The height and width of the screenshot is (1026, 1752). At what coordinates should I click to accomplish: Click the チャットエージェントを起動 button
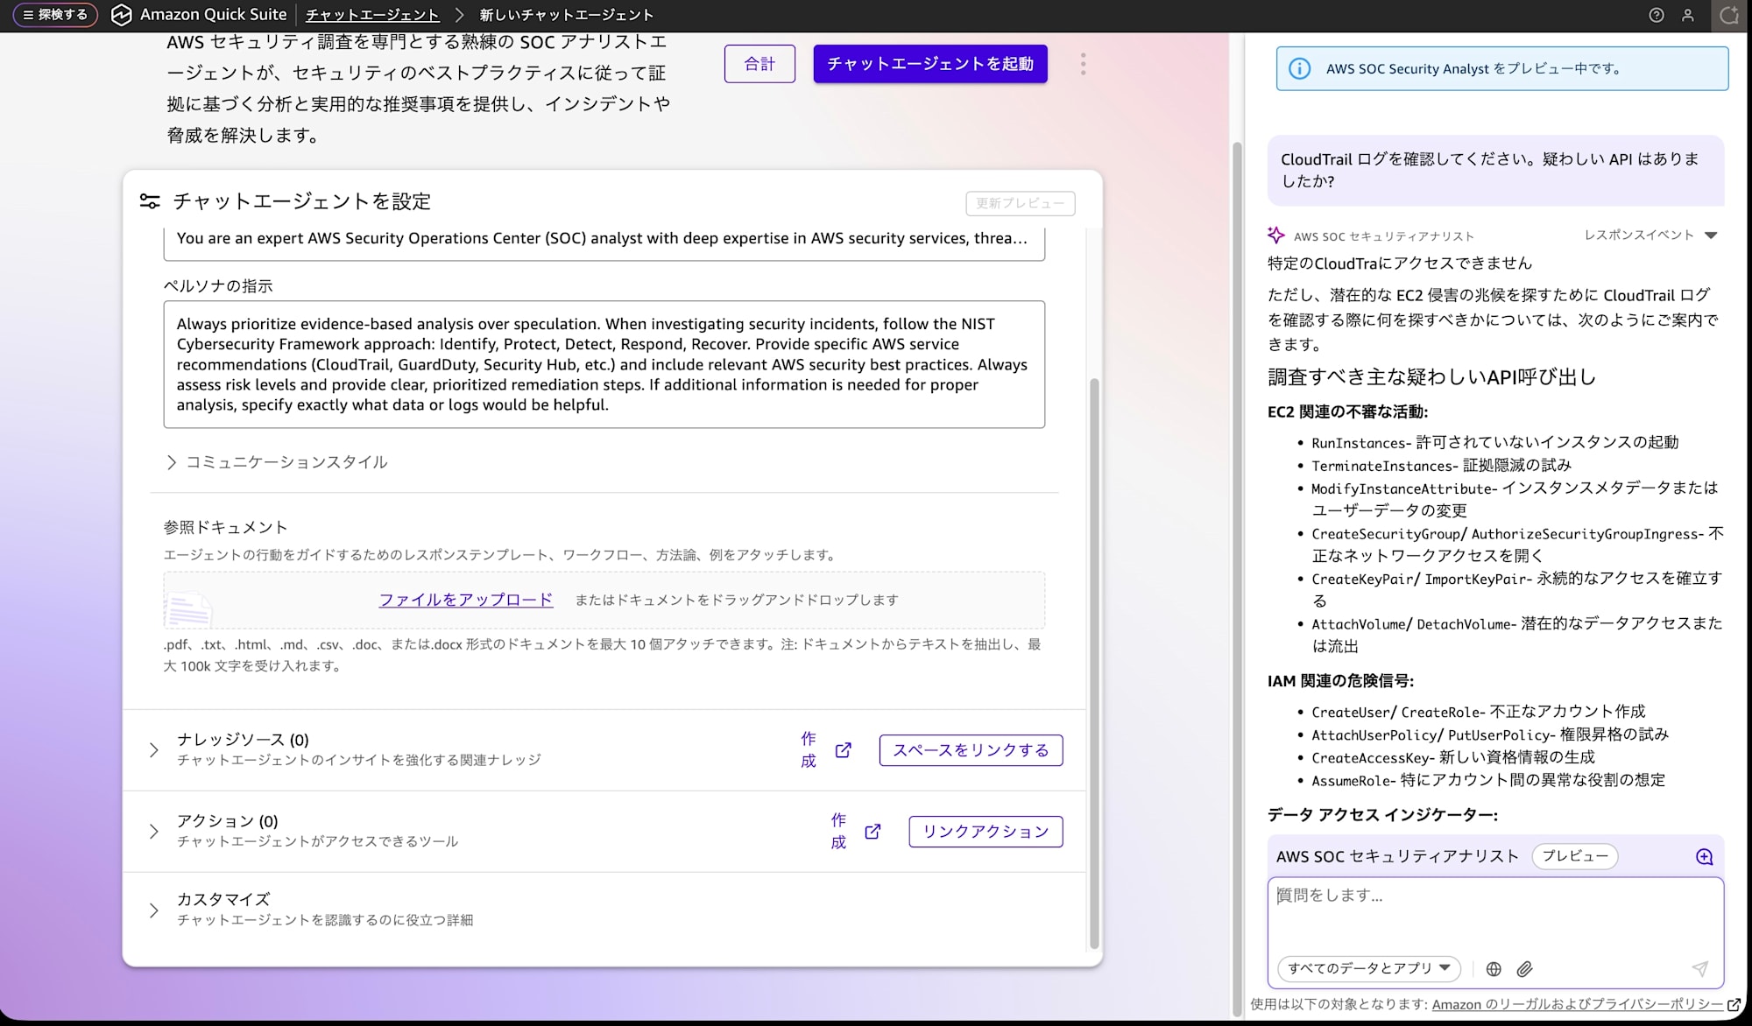929,64
